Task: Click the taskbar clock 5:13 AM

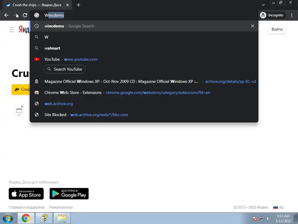Action: 283,218
